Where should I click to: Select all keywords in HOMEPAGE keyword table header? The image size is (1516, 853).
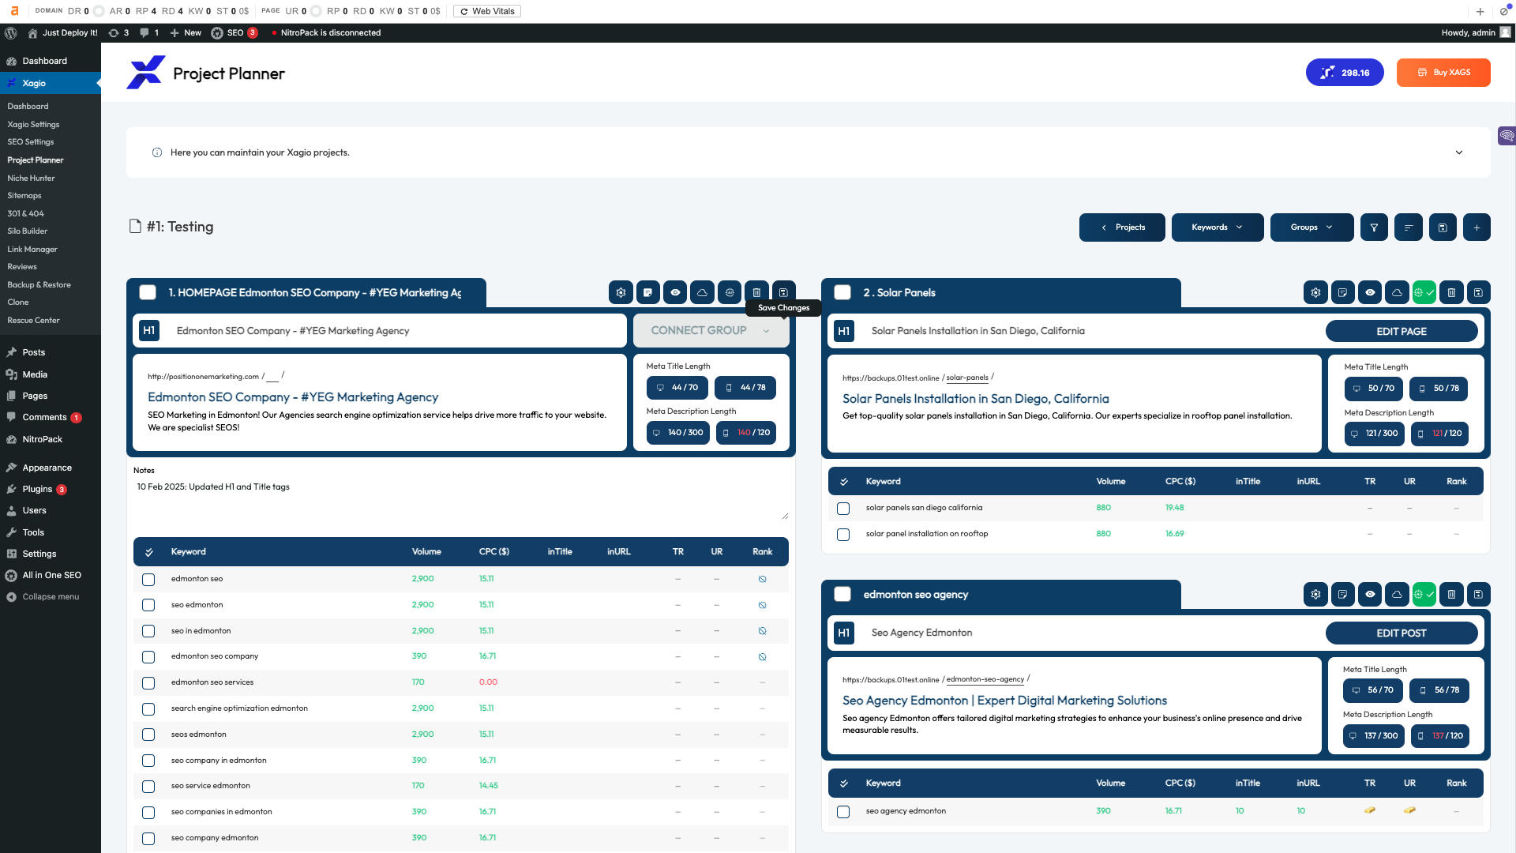coord(148,552)
